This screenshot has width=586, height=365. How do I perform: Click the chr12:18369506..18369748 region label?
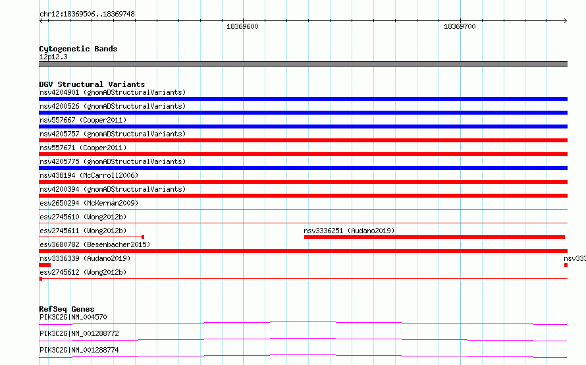click(87, 14)
